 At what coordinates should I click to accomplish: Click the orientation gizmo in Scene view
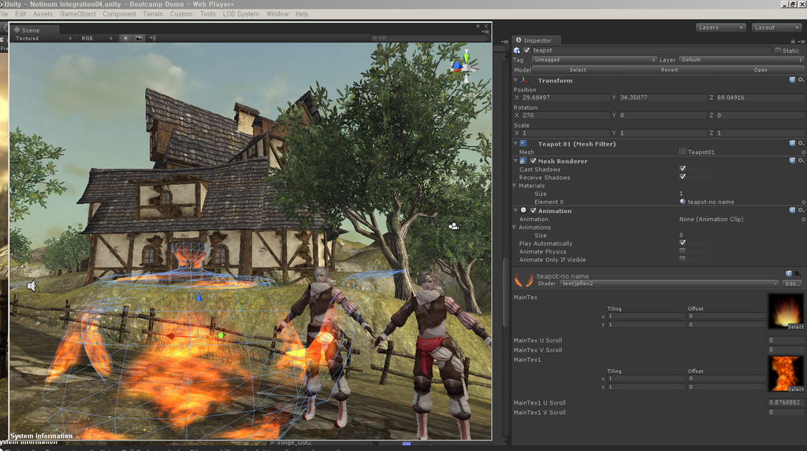(465, 66)
